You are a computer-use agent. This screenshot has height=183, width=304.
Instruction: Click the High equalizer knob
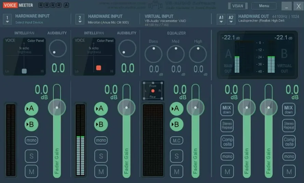[x=198, y=54]
